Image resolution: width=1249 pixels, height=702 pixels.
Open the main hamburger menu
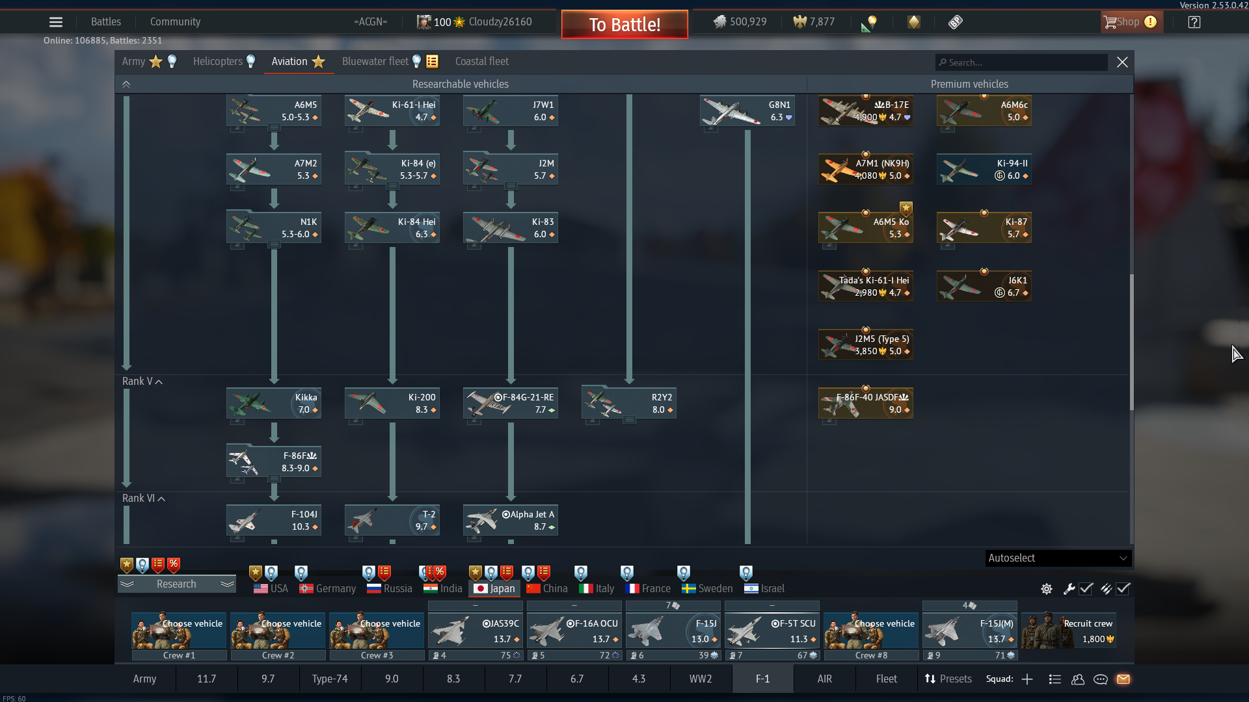(x=56, y=22)
